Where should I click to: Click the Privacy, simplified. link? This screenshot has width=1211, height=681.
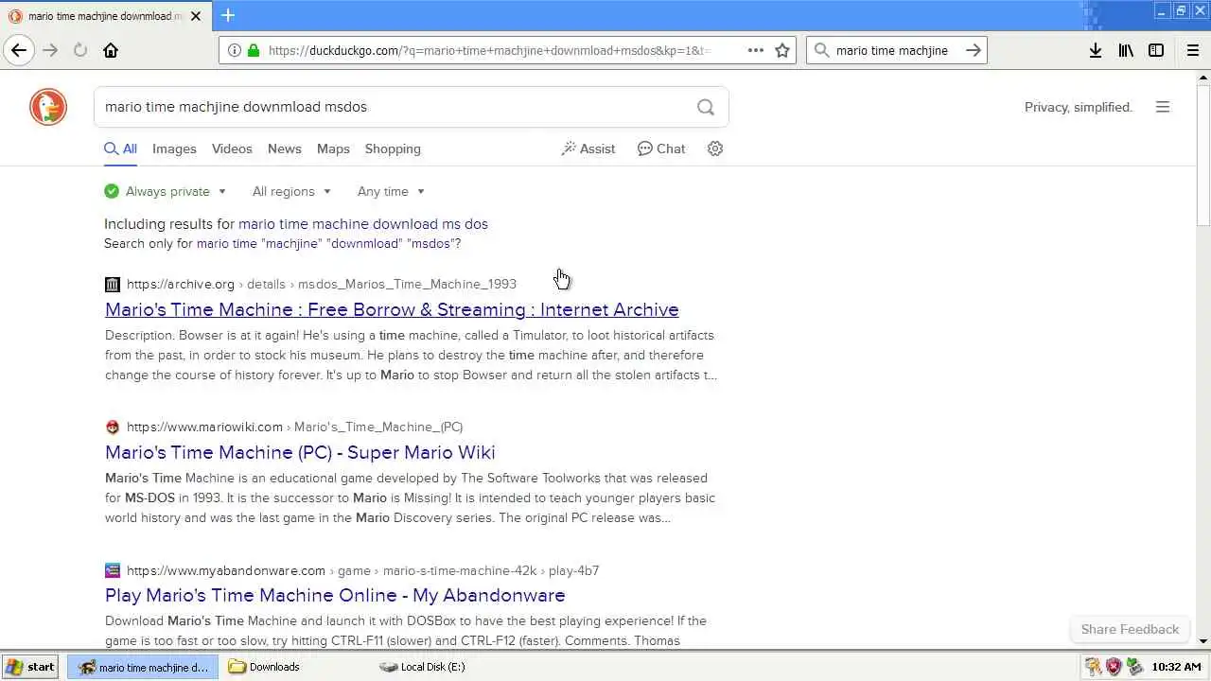point(1079,107)
